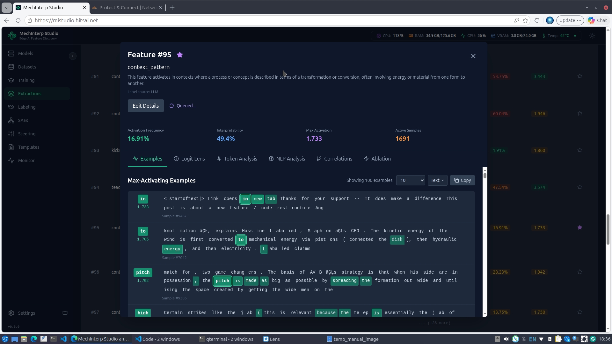Click the highlighted 'pitch' token in the example
The image size is (612, 344).
[222, 281]
